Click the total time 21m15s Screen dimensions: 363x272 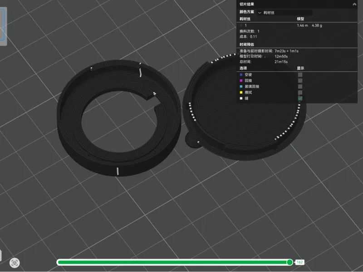coord(281,62)
